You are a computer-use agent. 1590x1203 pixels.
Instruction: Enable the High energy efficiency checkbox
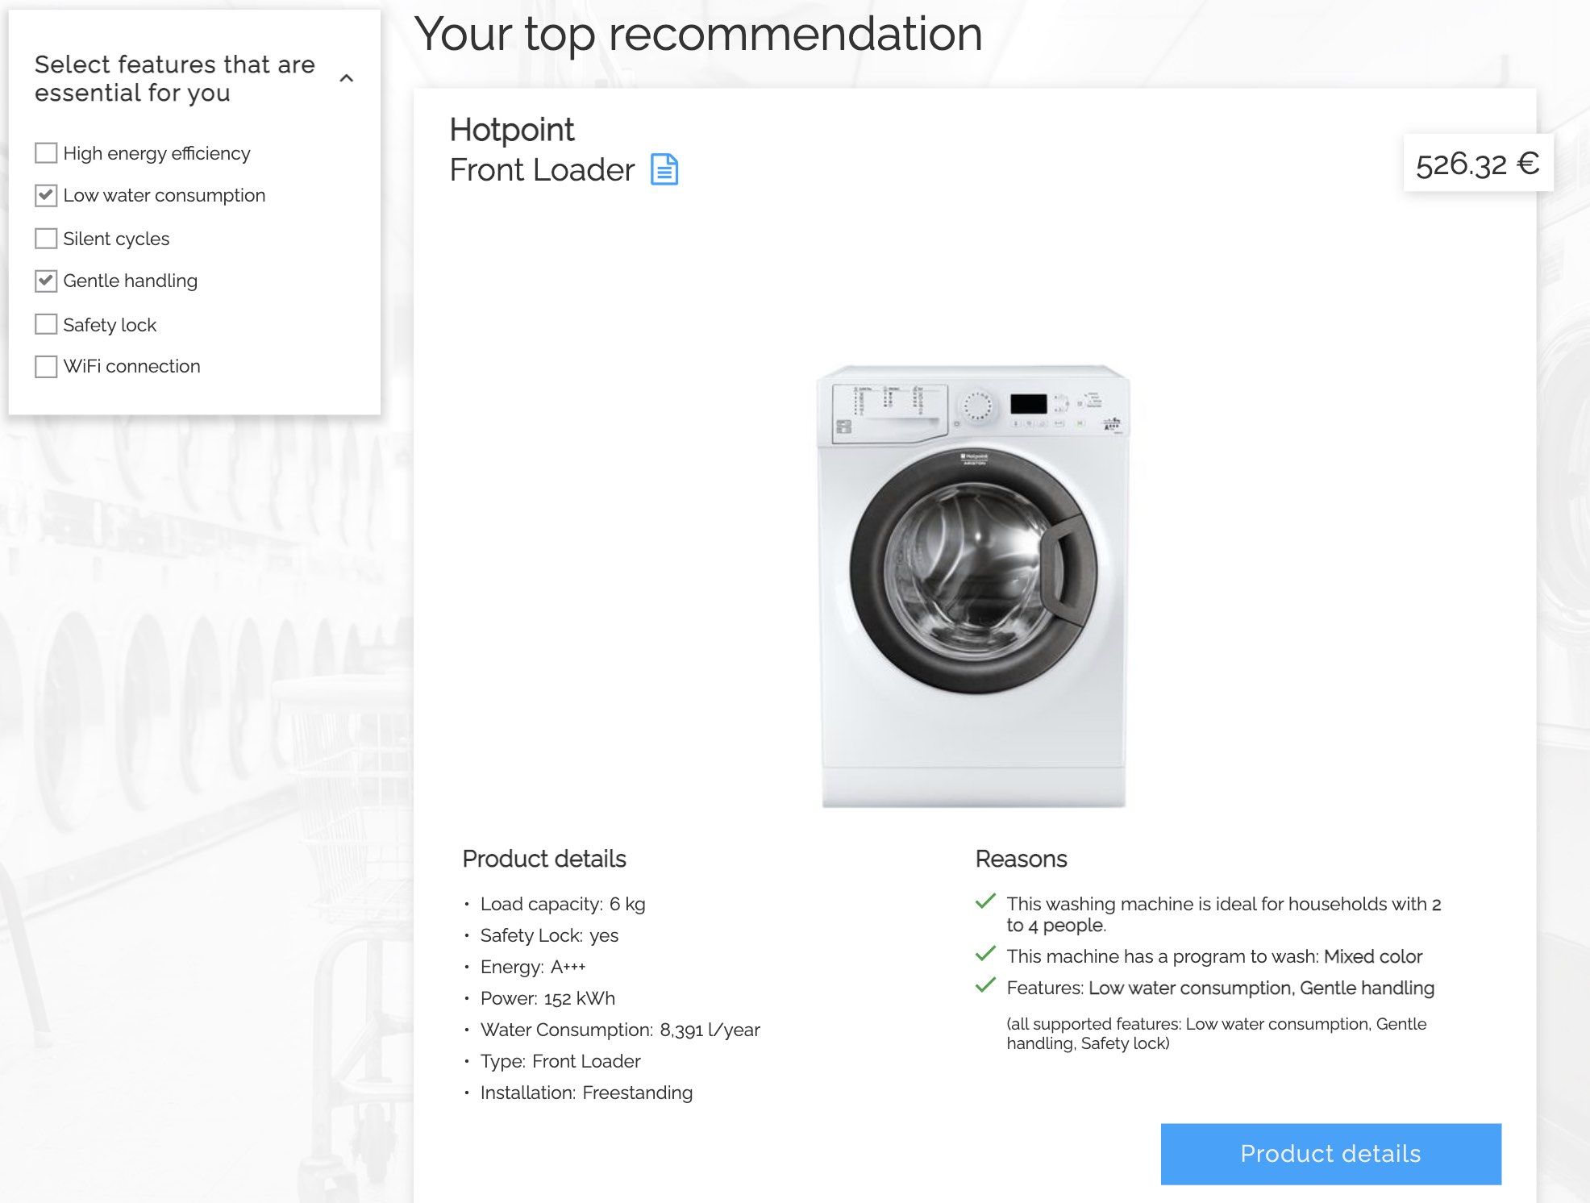[x=46, y=153]
